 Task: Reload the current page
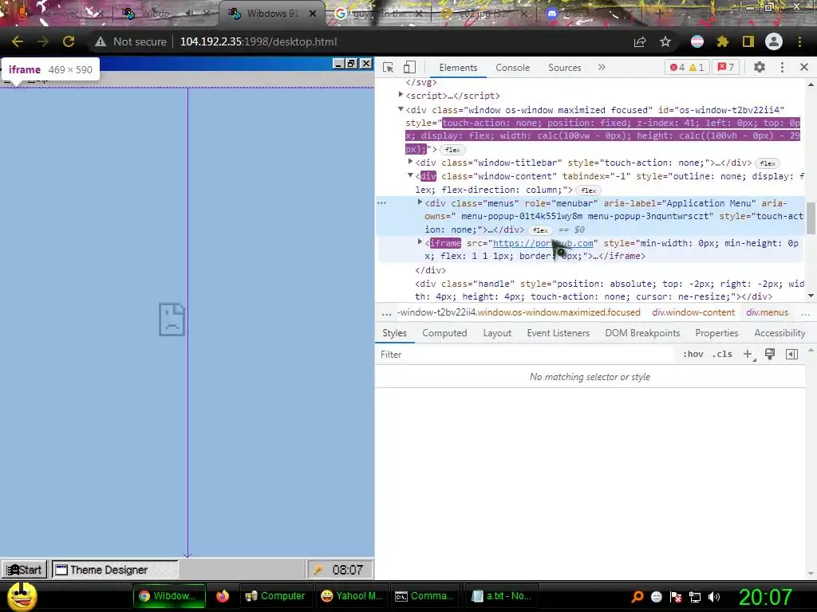tap(69, 41)
